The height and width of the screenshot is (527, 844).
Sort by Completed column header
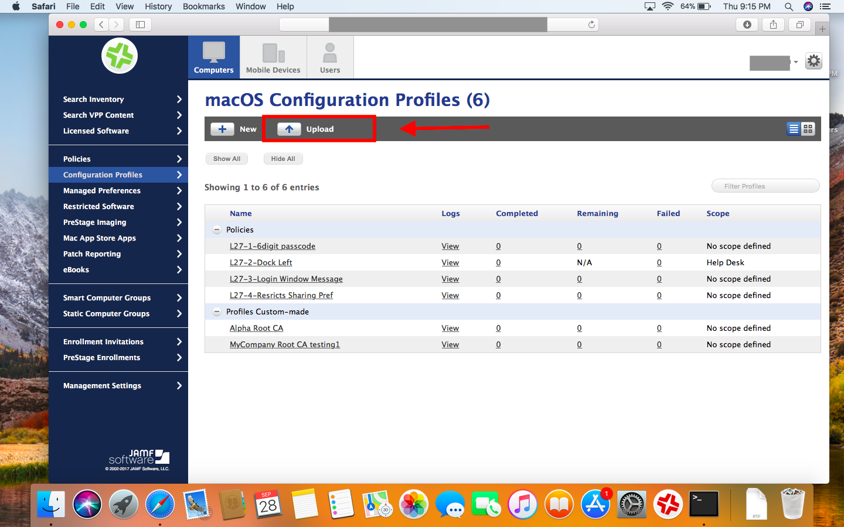point(517,214)
